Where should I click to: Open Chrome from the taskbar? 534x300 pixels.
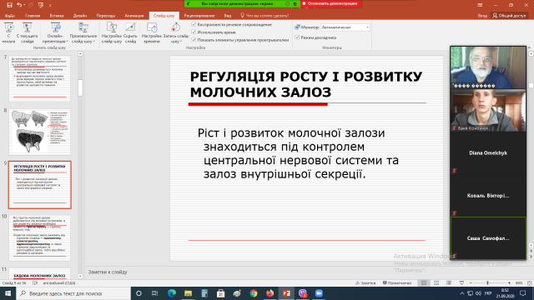pyautogui.click(x=254, y=293)
